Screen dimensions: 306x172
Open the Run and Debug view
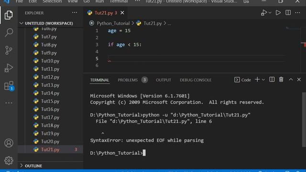[x=9, y=68]
